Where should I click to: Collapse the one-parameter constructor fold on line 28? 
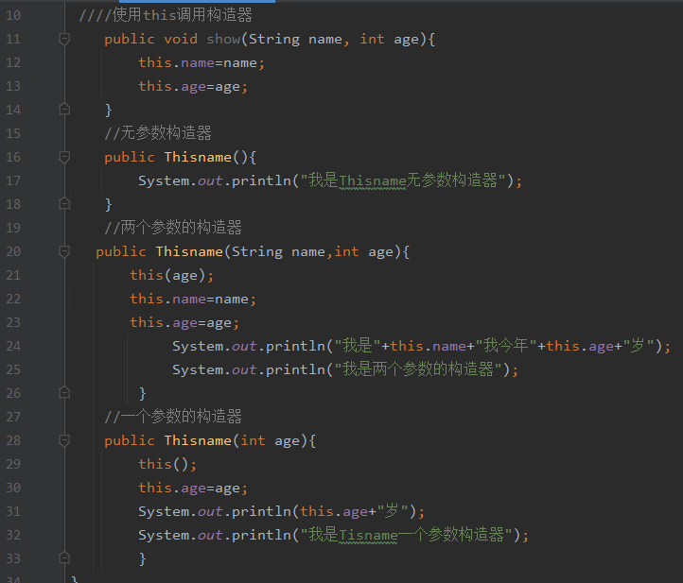click(x=64, y=440)
